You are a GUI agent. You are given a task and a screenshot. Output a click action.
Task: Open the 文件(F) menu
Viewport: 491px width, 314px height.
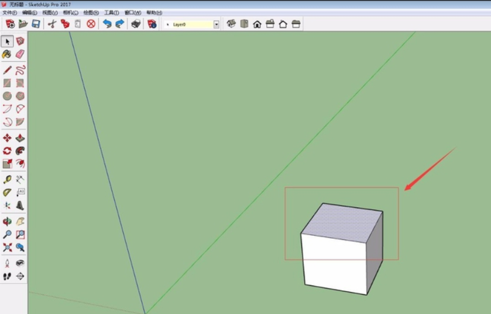(10, 12)
